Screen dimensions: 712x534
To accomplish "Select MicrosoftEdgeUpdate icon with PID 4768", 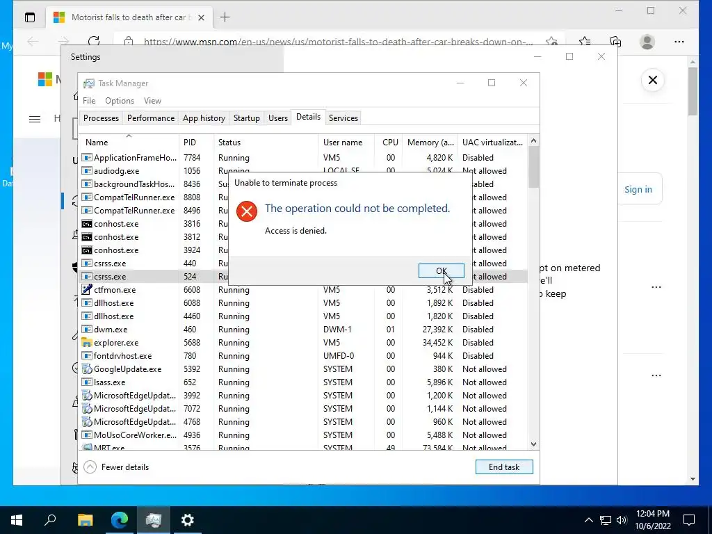I will [87, 421].
